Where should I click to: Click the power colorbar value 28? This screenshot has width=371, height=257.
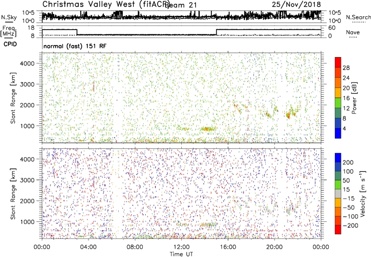tap(346, 68)
